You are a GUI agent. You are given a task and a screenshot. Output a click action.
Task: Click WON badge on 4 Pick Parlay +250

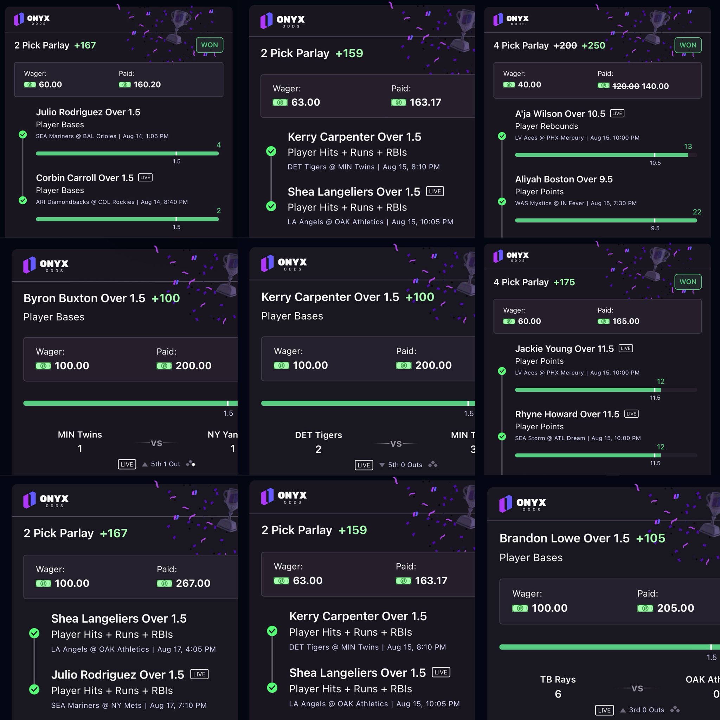click(x=688, y=45)
